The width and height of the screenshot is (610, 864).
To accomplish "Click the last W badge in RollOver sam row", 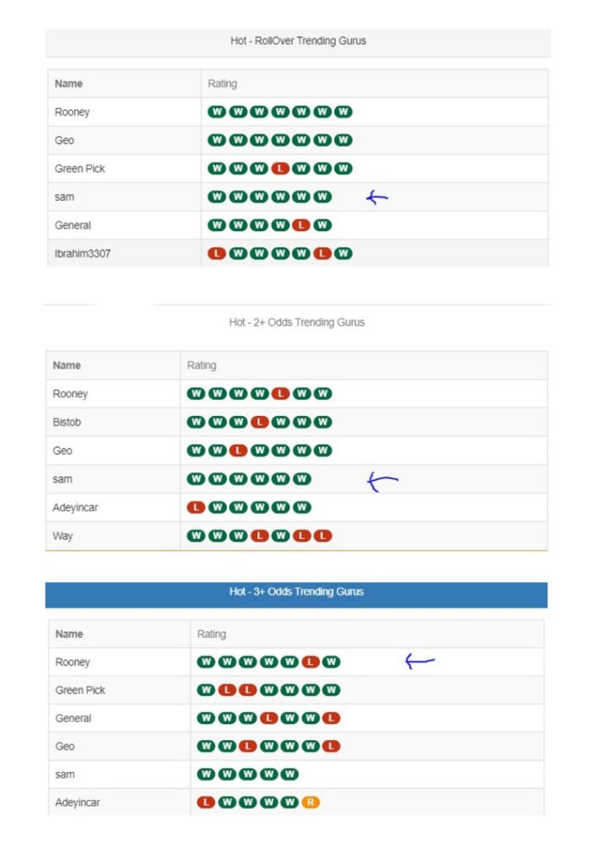I will click(x=322, y=197).
